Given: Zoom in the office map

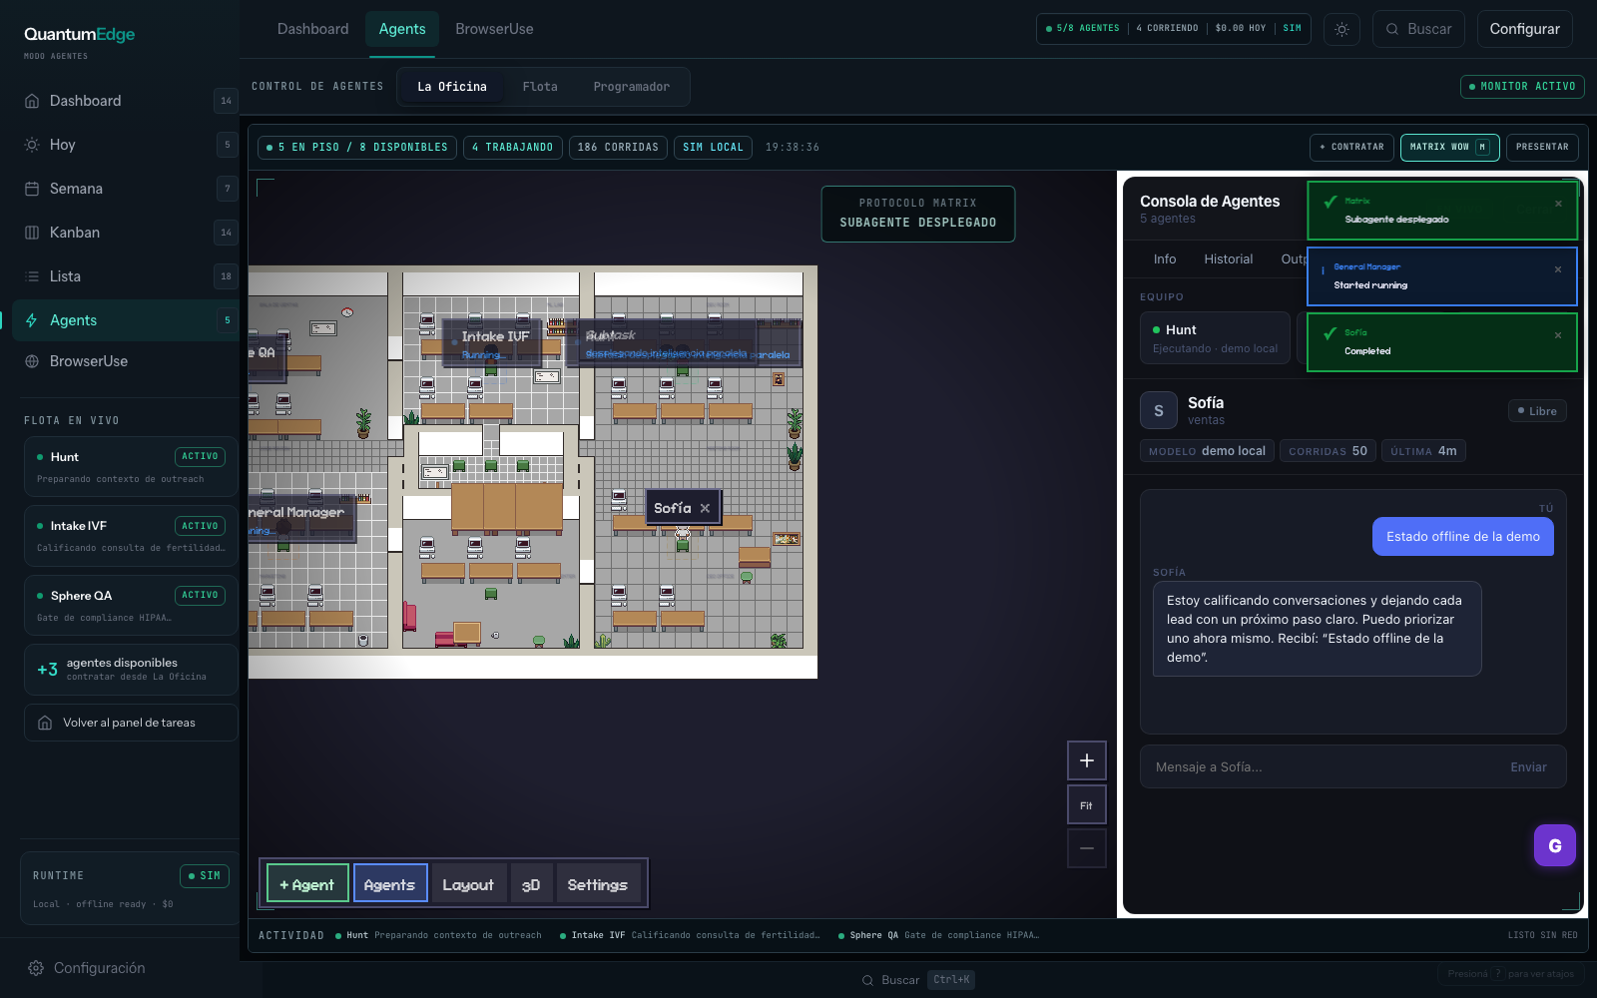Looking at the screenshot, I should 1087,760.
